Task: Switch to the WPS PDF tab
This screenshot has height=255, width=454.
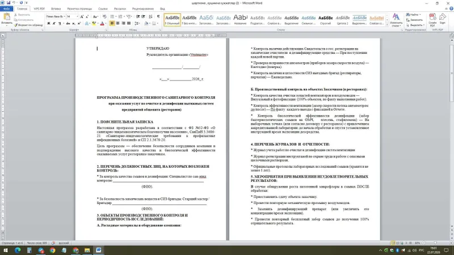Action: (39, 8)
